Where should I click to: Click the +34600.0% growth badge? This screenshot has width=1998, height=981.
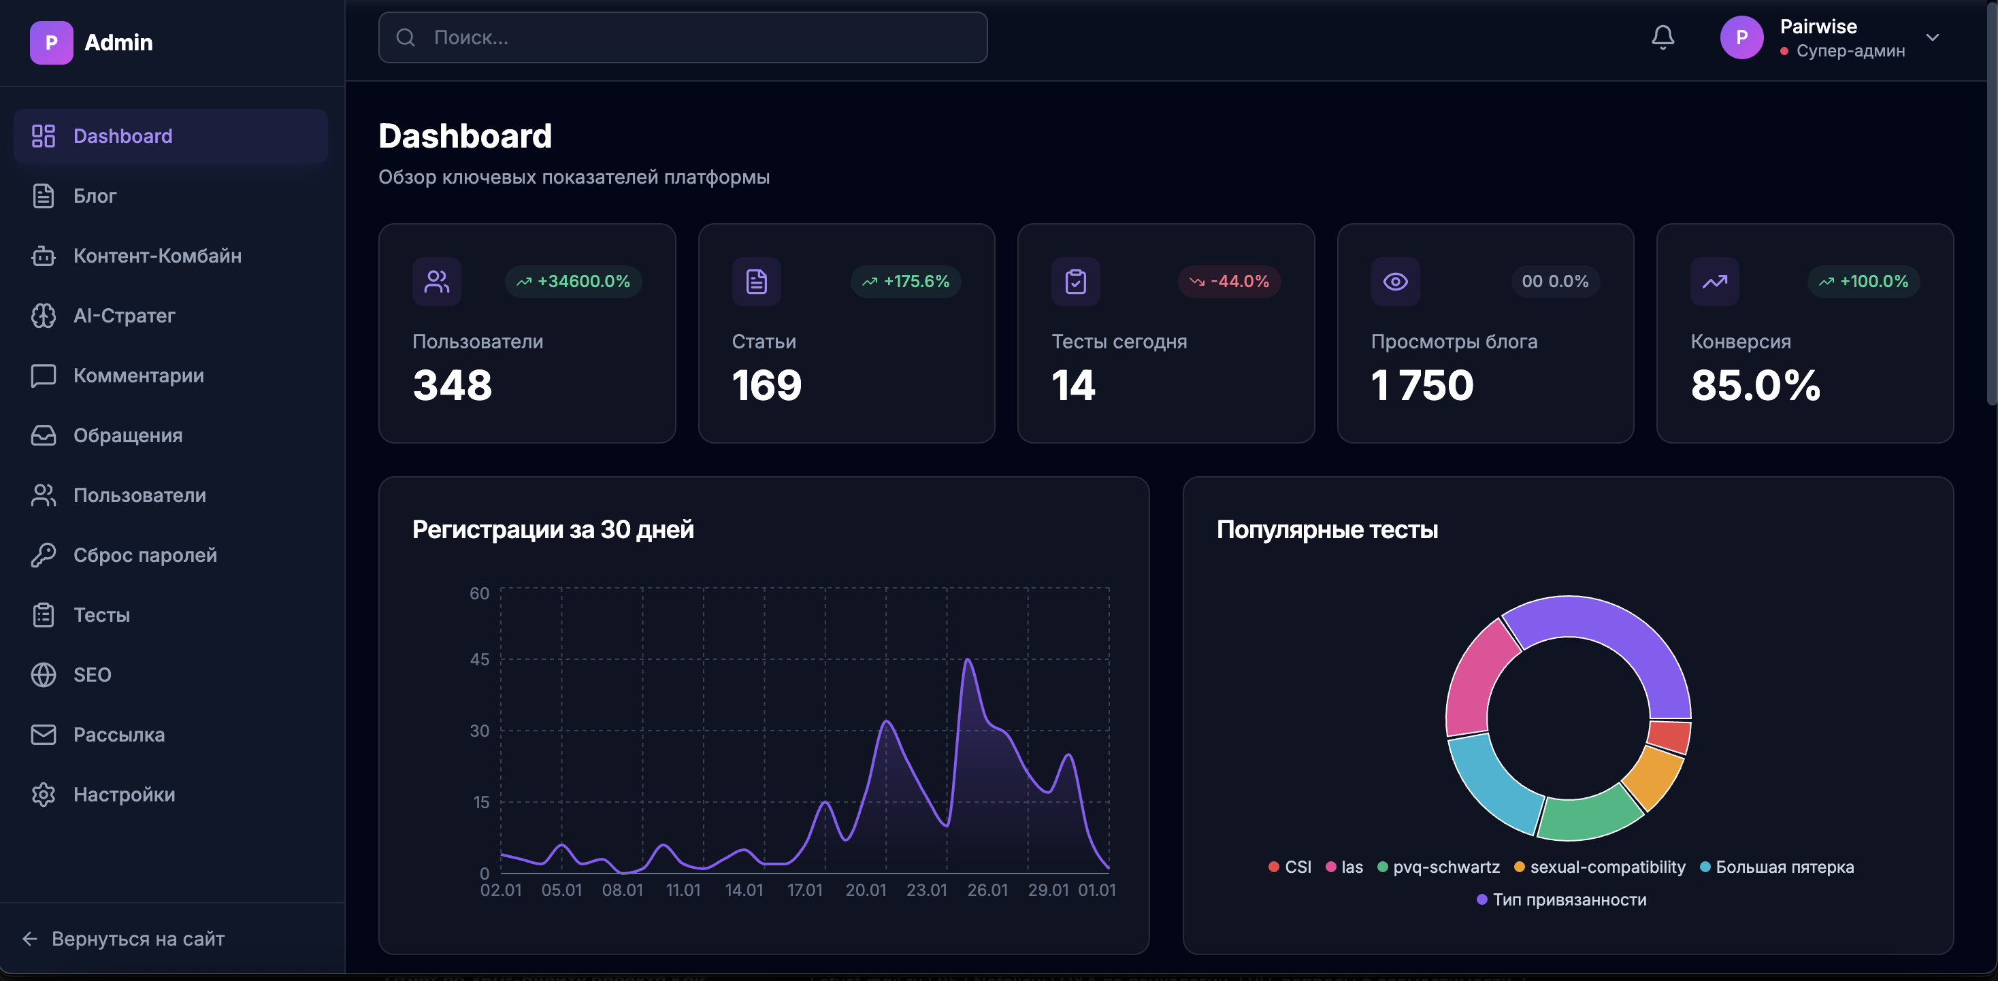(573, 282)
